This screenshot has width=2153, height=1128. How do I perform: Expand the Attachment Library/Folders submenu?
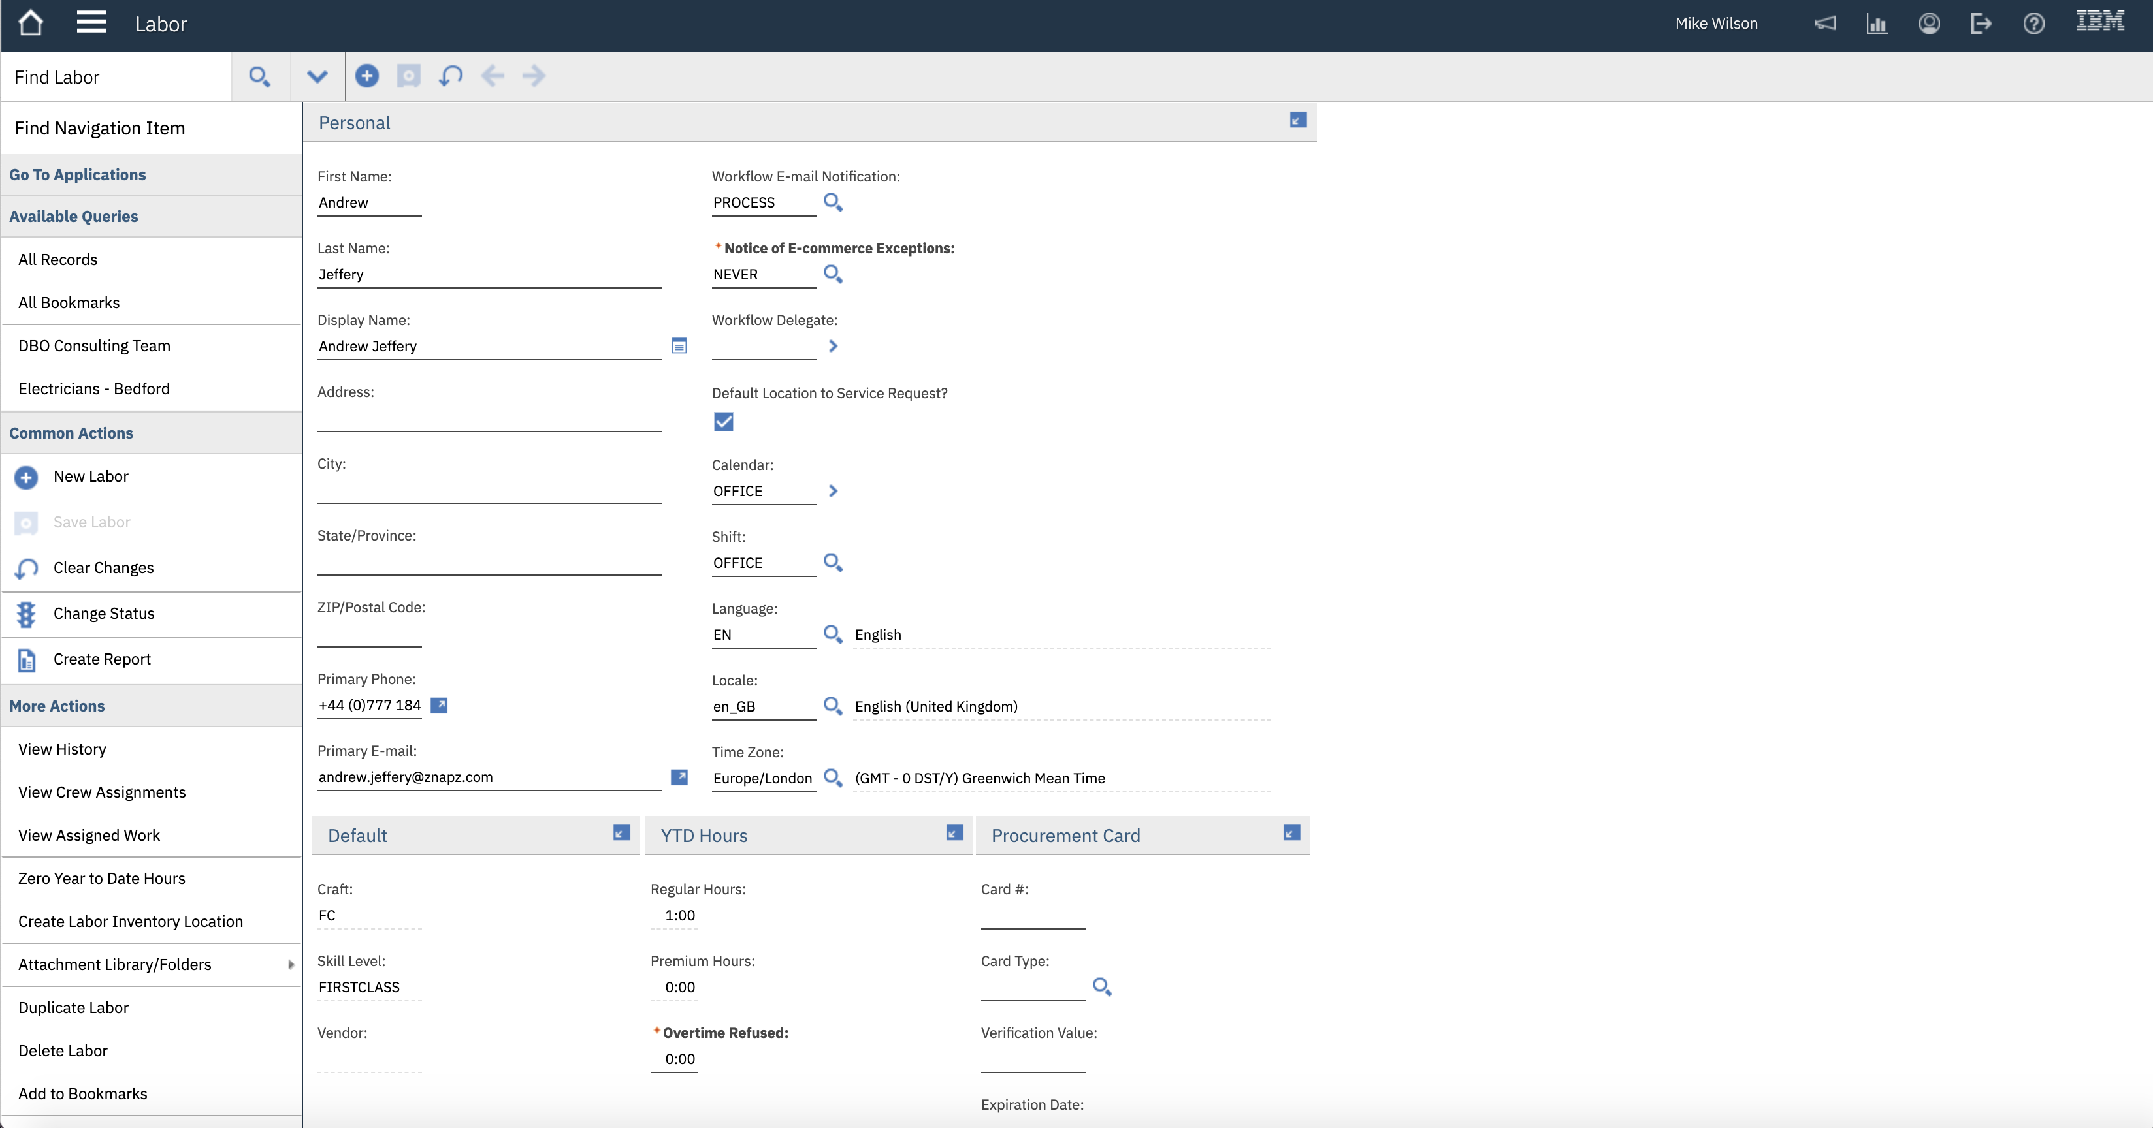pos(291,964)
